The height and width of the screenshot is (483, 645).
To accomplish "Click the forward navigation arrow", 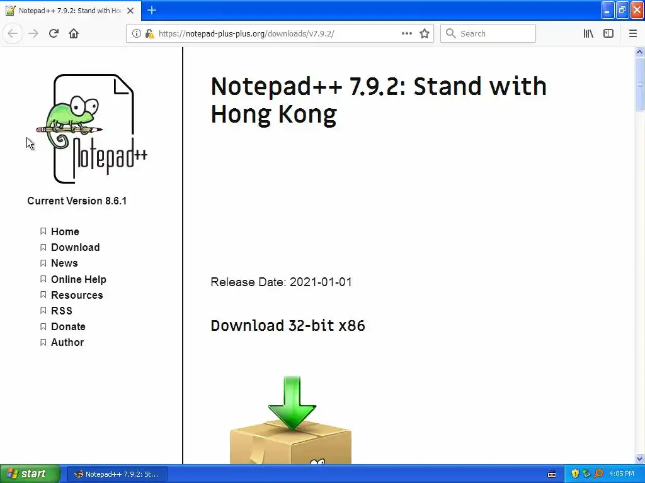I will [33, 33].
